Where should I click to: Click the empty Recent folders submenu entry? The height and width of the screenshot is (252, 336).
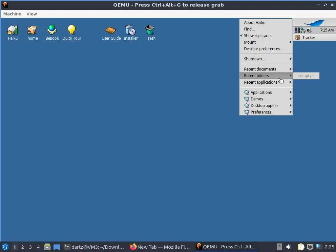pyautogui.click(x=306, y=76)
